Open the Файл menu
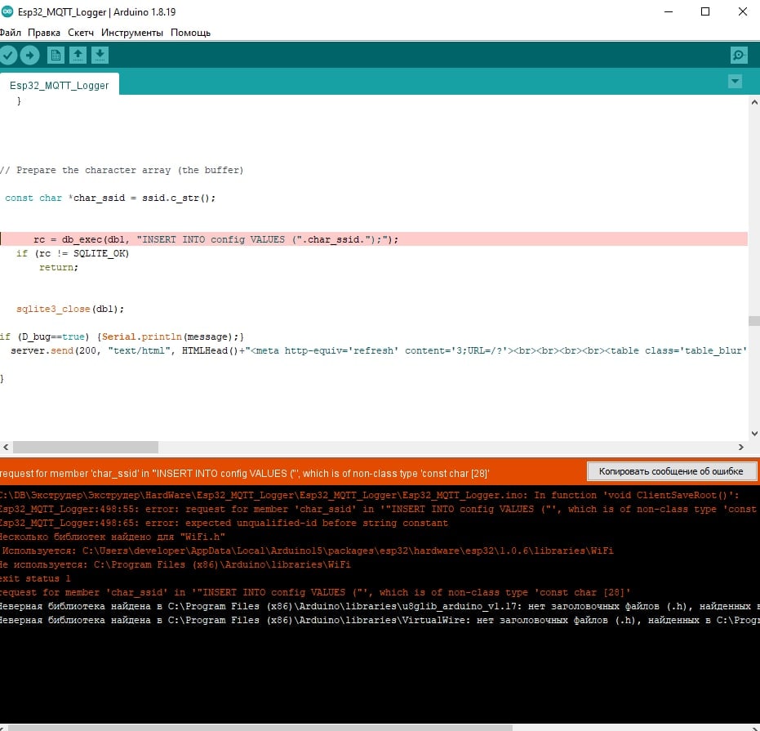 (x=10, y=33)
